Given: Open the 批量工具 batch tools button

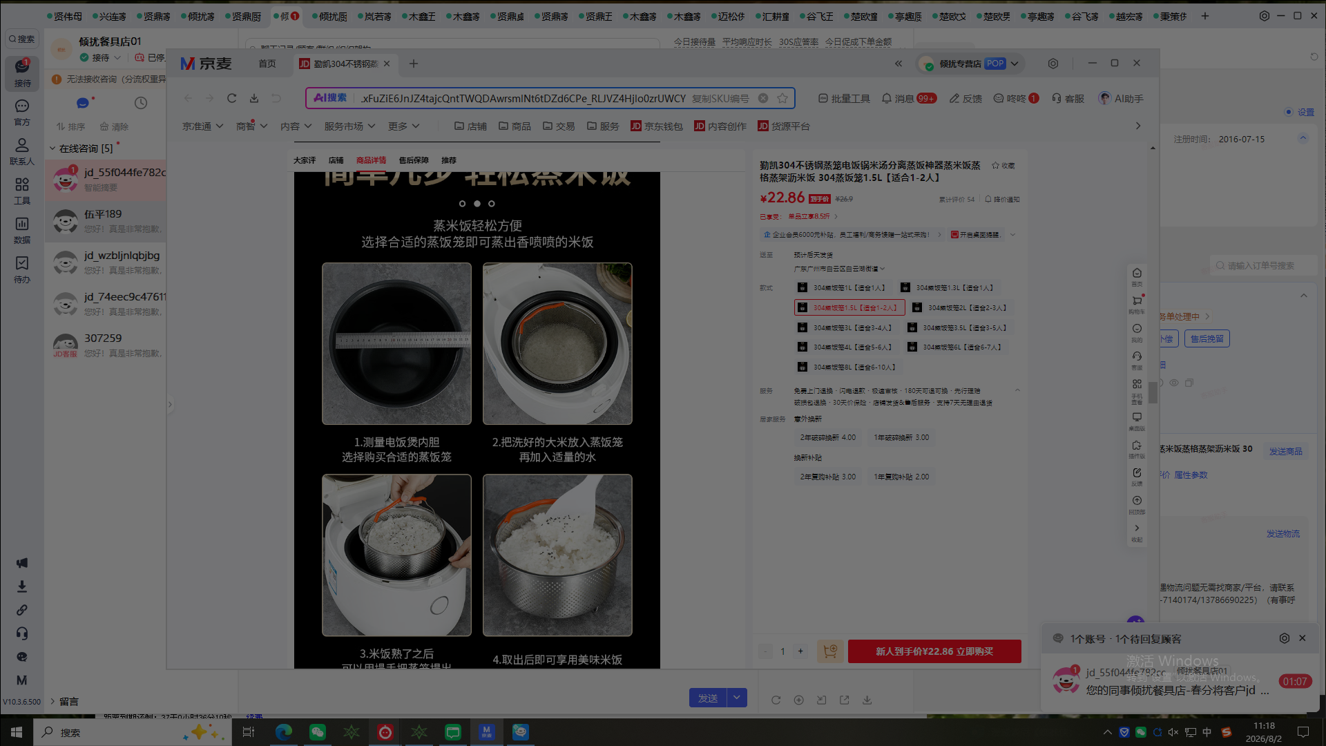Looking at the screenshot, I should tap(844, 98).
